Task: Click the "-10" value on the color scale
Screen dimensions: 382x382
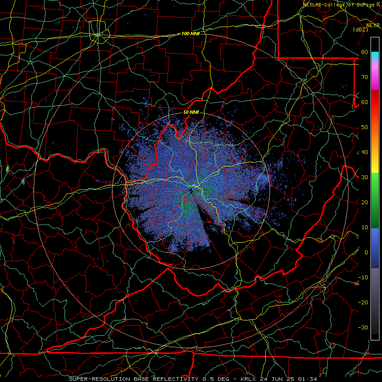Action: pyautogui.click(x=363, y=278)
